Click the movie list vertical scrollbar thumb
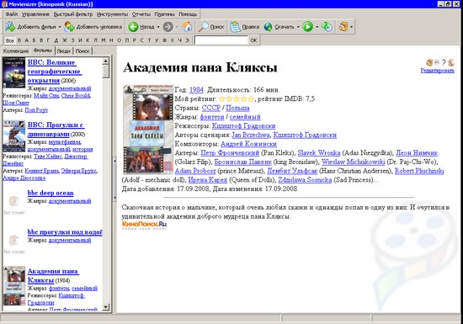The width and height of the screenshot is (463, 324). pyautogui.click(x=106, y=72)
